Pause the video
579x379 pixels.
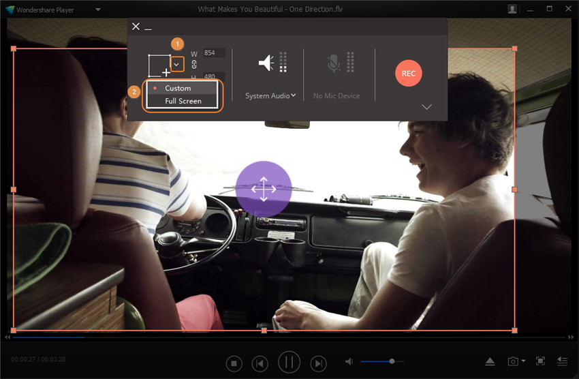coord(289,363)
